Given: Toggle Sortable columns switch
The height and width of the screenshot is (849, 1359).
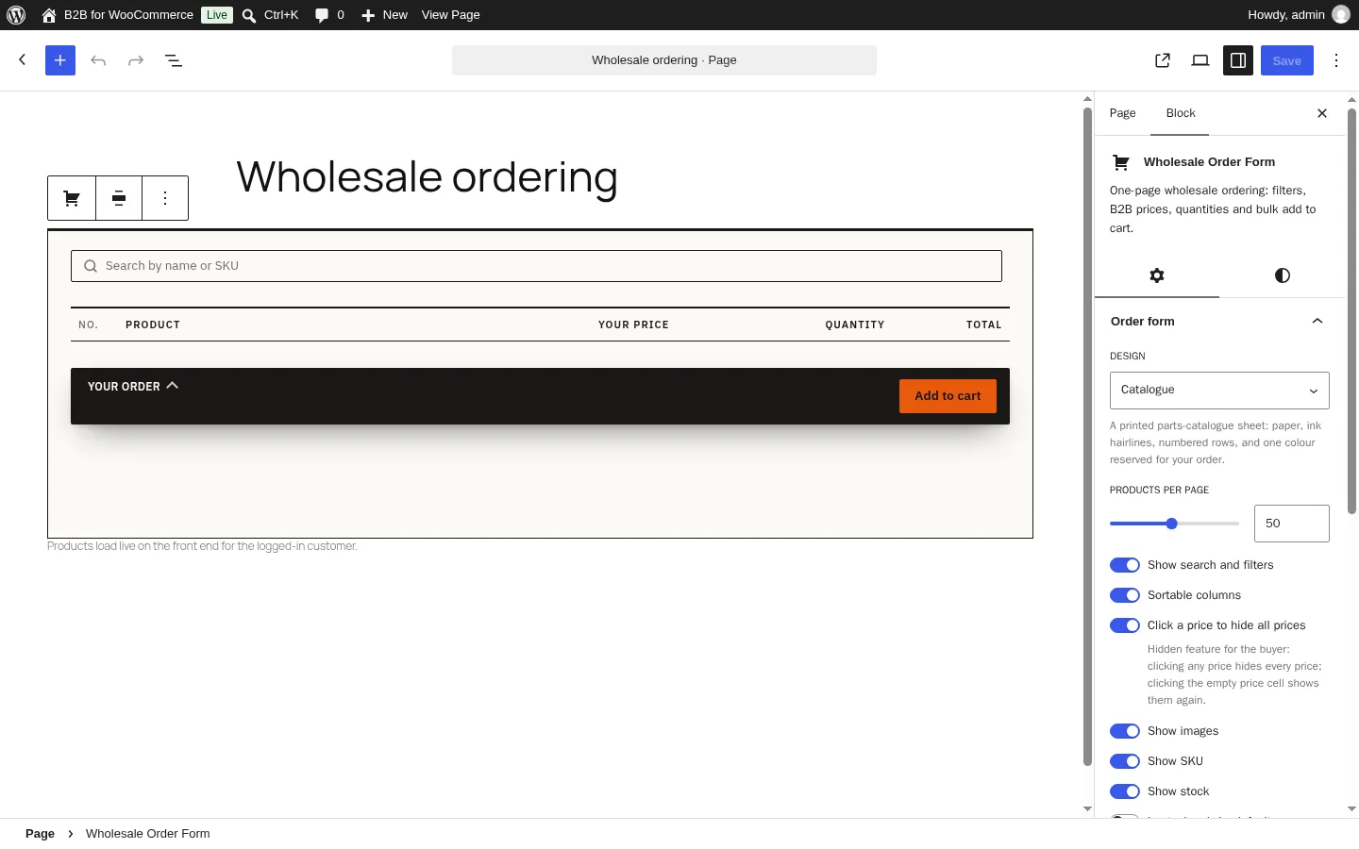Looking at the screenshot, I should pos(1125,595).
